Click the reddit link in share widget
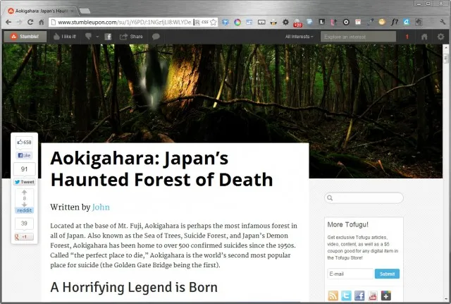Image resolution: width=451 pixels, height=304 pixels. (24, 210)
